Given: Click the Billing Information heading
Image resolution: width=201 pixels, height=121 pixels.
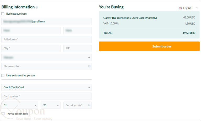Looking at the screenshot, I should click(x=18, y=7).
